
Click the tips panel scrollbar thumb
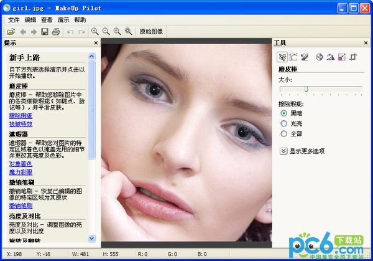[x=91, y=110]
